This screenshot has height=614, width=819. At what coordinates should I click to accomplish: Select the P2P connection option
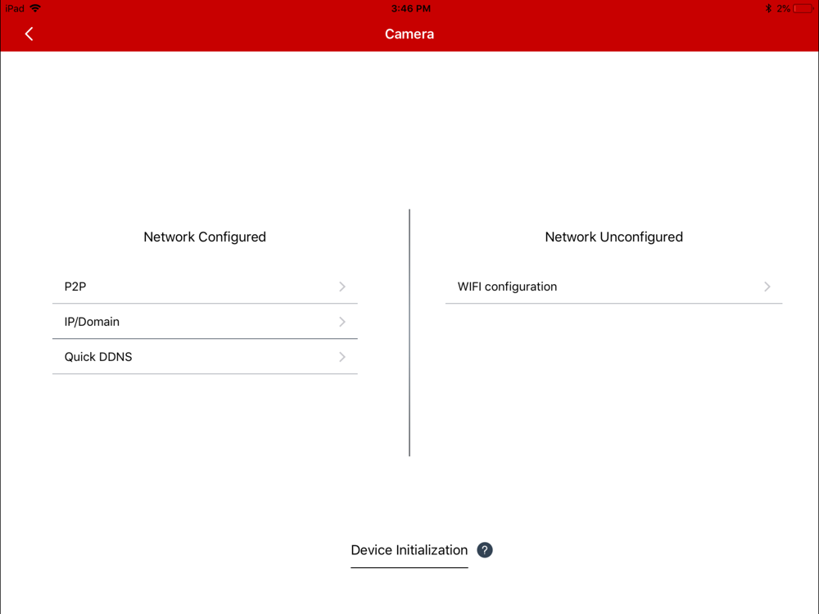(x=205, y=287)
